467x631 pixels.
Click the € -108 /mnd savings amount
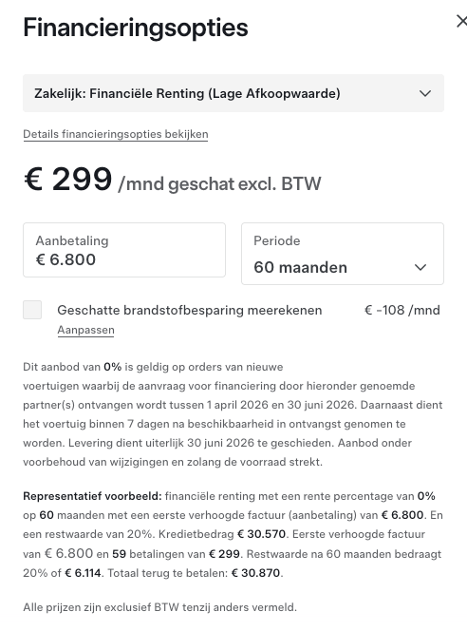click(402, 310)
